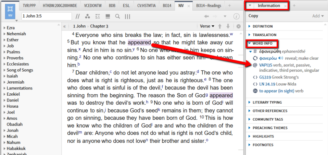Click the reference box showing 1 John 3:5
Screen dimensions: 328x155
click(47, 16)
